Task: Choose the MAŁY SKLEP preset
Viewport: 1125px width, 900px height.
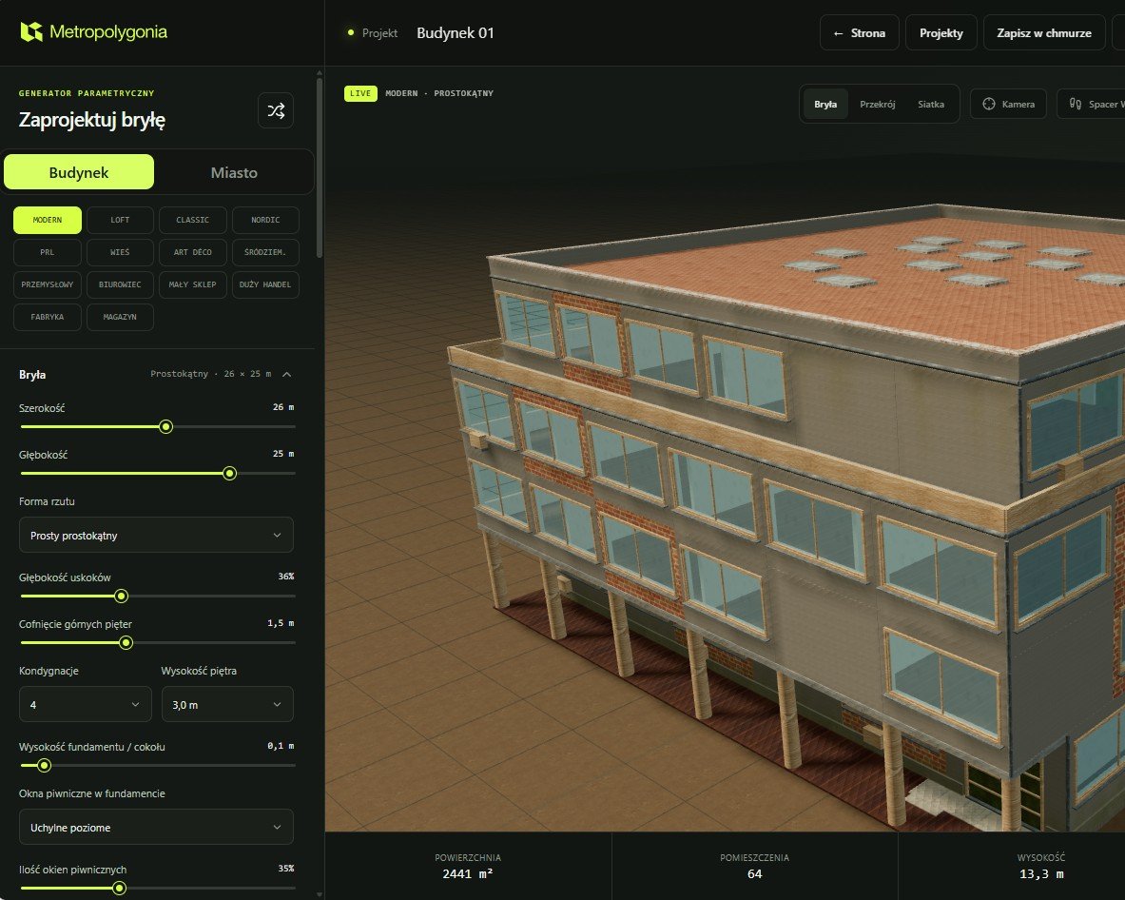Action: (x=193, y=284)
